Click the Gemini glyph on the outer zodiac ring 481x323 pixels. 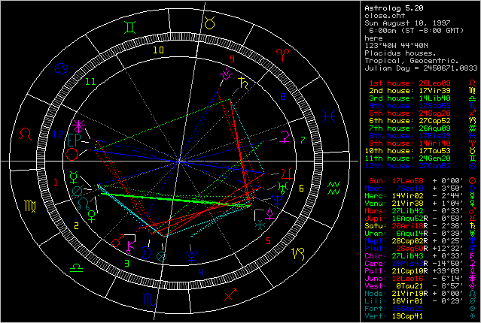pos(130,27)
